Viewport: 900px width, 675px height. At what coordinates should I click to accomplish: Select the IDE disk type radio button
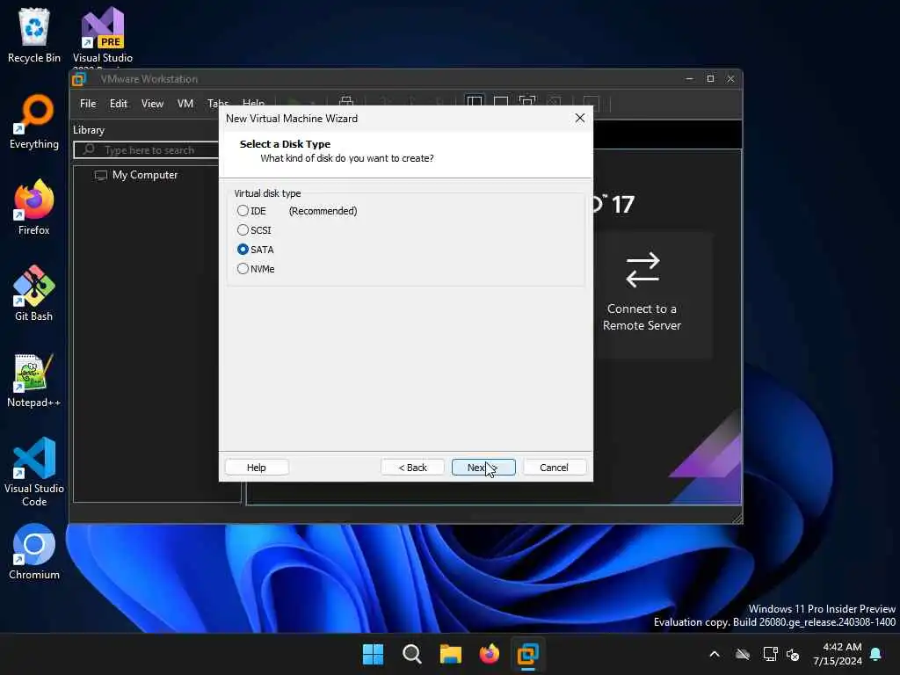[x=243, y=211]
